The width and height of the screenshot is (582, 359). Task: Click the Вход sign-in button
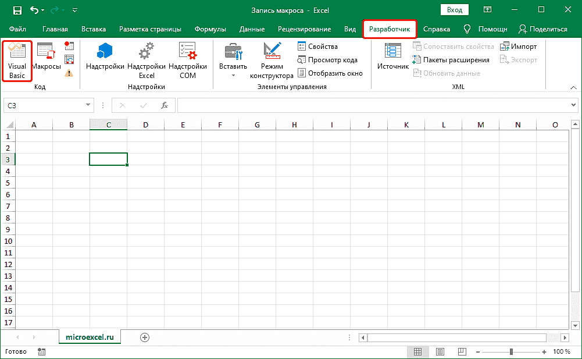click(455, 10)
